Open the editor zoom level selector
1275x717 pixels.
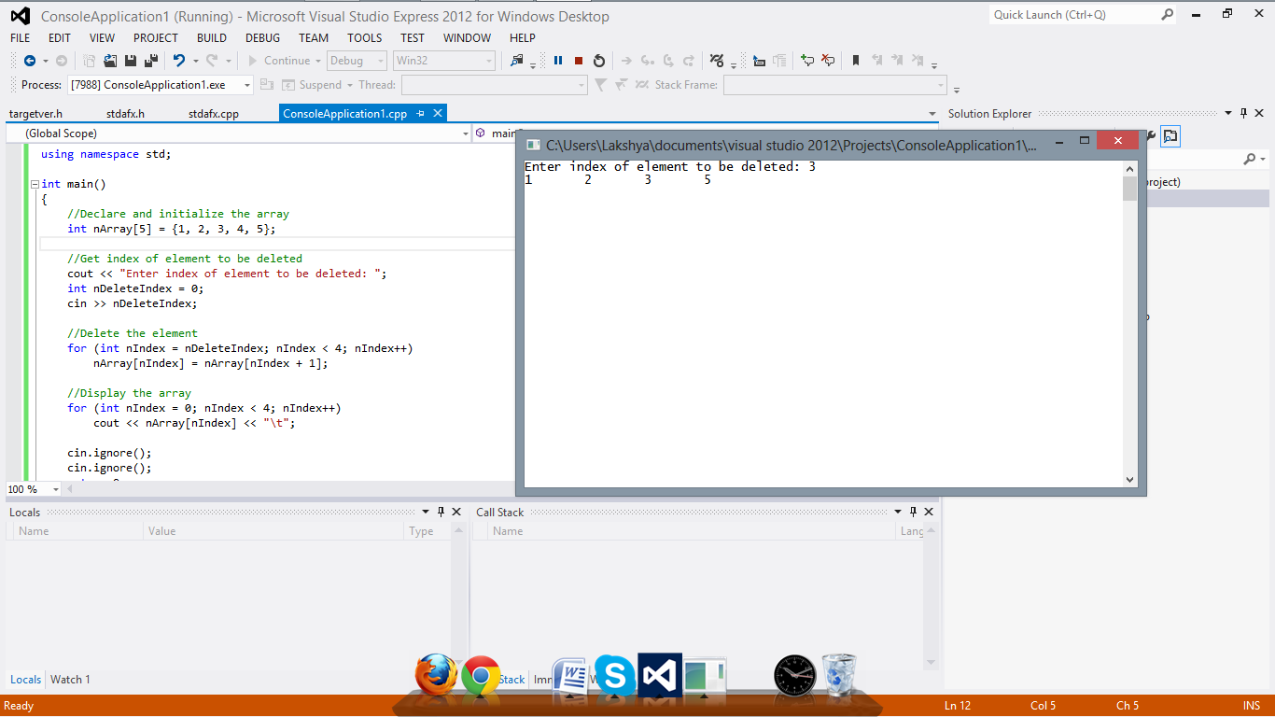coord(32,488)
